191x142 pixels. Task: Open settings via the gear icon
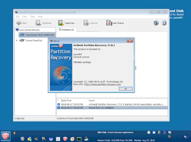coord(164,23)
